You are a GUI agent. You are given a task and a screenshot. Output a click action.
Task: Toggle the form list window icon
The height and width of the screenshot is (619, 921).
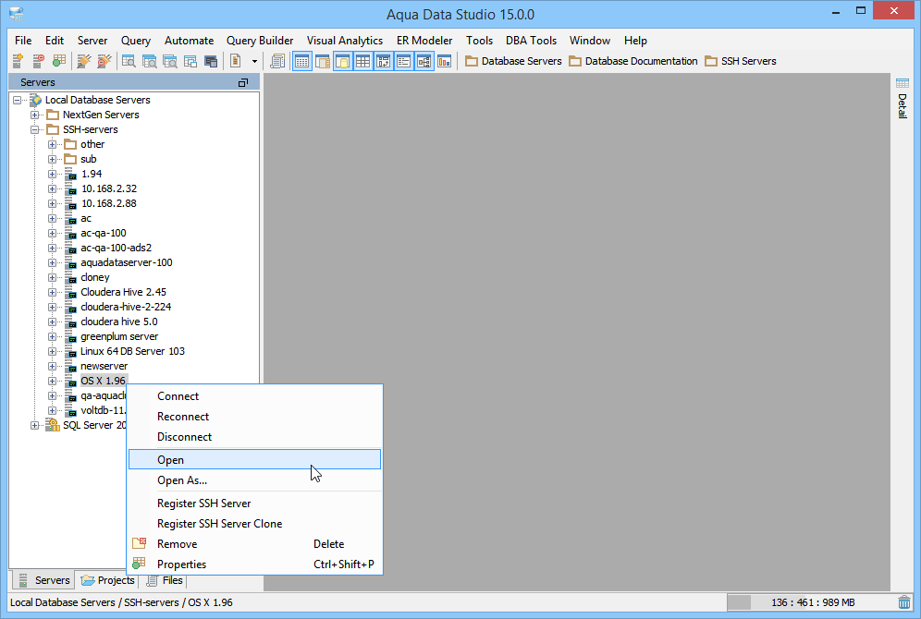403,61
